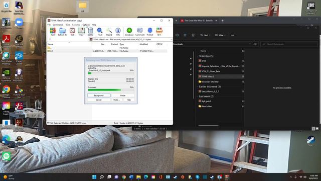This screenshot has width=321, height=181.
Task: Click the Pause button in extraction dialog
Action: pyautogui.click(x=123, y=96)
